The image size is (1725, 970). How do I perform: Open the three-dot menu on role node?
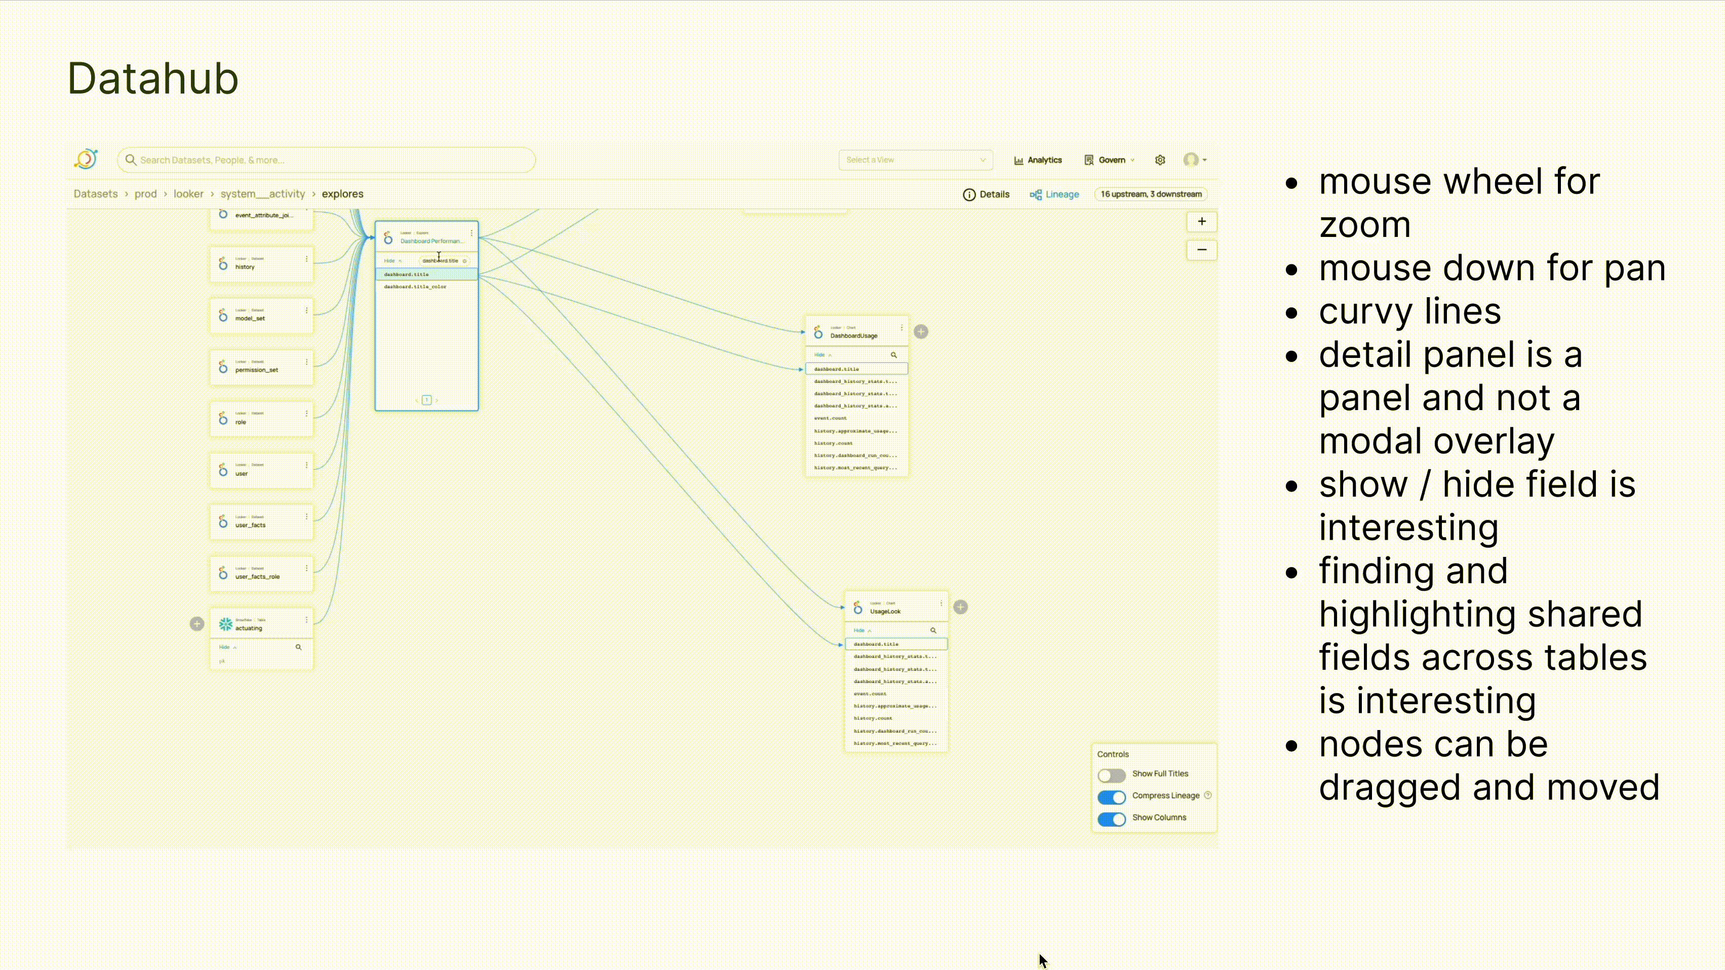[x=307, y=414]
